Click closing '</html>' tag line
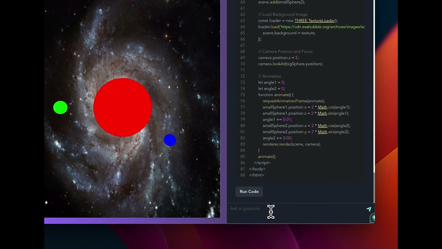 point(256,175)
